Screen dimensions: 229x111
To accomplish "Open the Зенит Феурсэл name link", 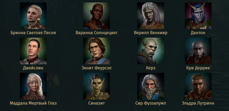I will [96, 68].
